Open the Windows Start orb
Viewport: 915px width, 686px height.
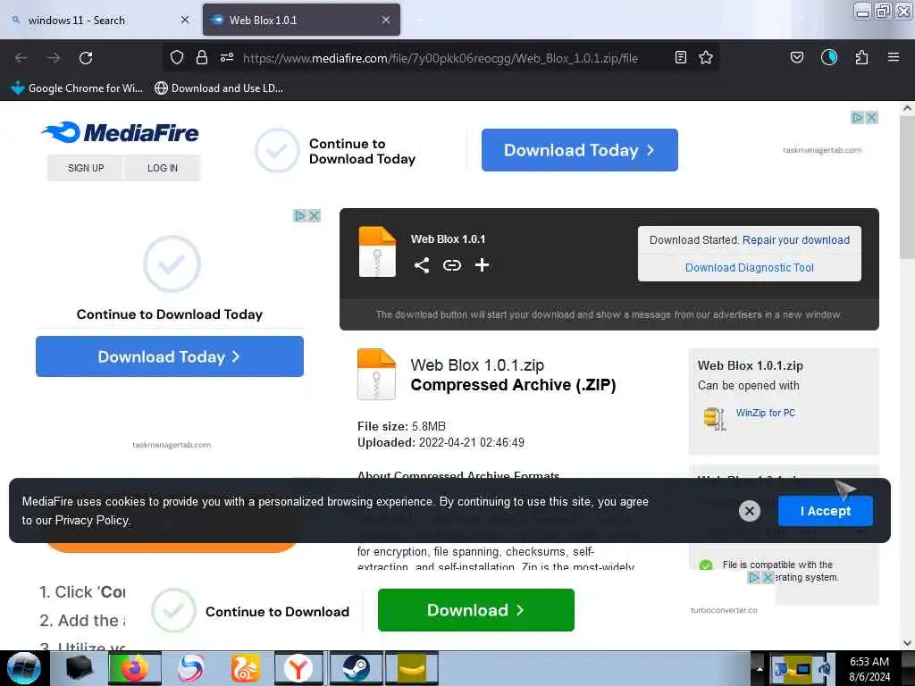click(24, 668)
